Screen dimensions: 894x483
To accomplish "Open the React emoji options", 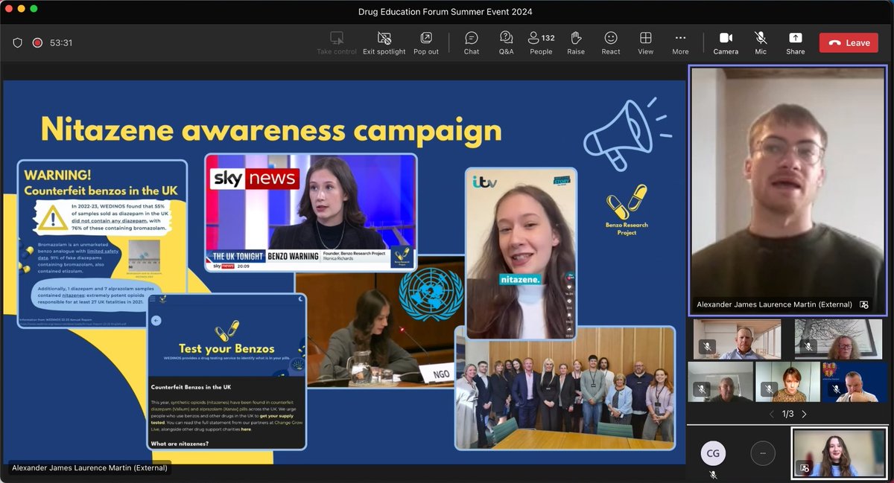I will click(x=611, y=43).
